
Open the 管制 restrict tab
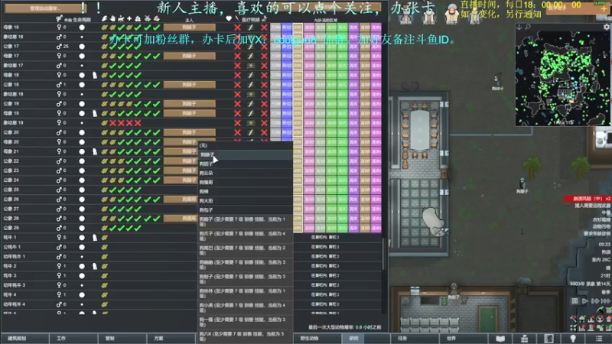(x=122, y=339)
